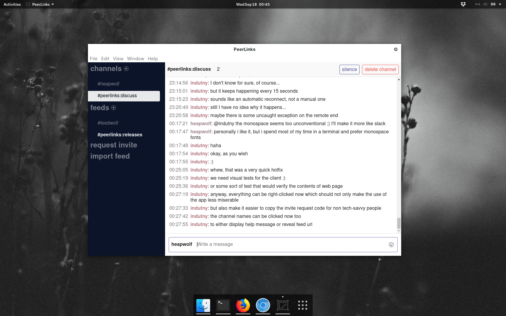
Task: Close the PeerLinks window
Action: coord(396,49)
